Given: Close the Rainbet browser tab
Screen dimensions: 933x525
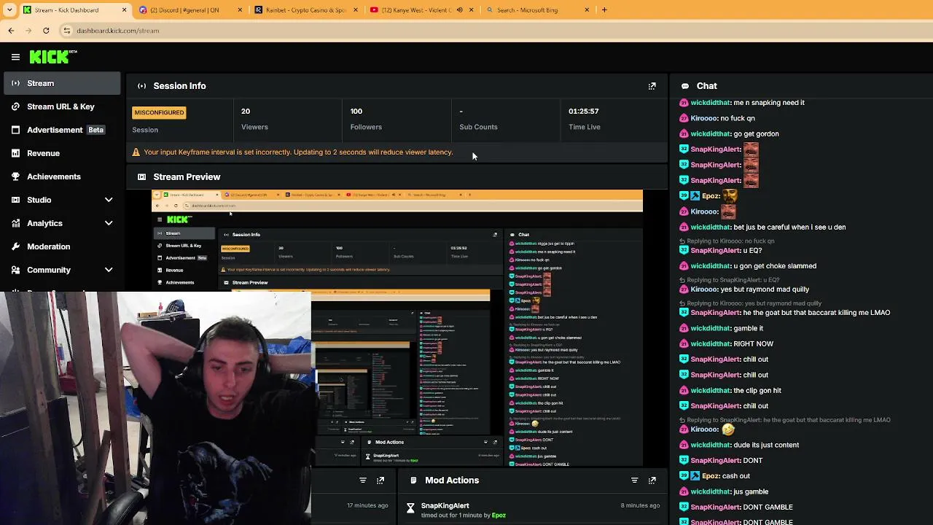Looking at the screenshot, I should coord(356,10).
